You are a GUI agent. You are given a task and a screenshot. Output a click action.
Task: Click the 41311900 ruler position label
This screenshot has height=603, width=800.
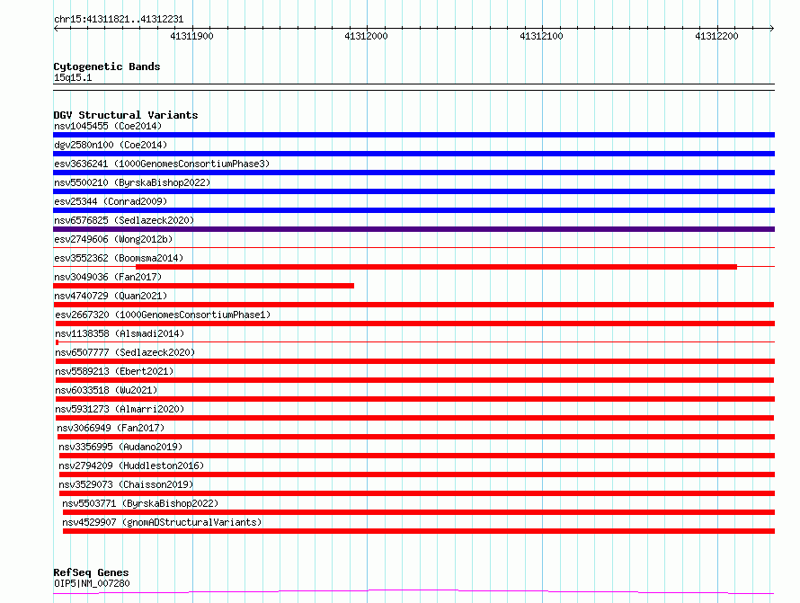point(191,36)
